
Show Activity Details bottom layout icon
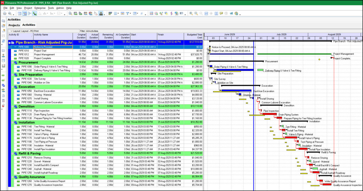[70, 13]
